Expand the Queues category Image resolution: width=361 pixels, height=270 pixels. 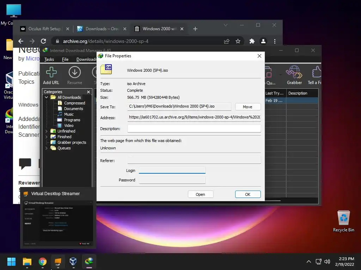tap(47, 148)
